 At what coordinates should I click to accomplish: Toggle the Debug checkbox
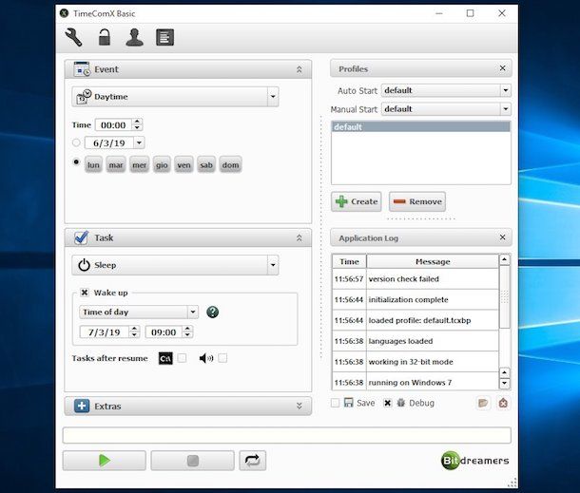[x=388, y=403]
